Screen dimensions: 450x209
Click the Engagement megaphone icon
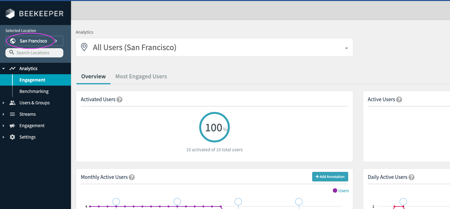(12, 126)
